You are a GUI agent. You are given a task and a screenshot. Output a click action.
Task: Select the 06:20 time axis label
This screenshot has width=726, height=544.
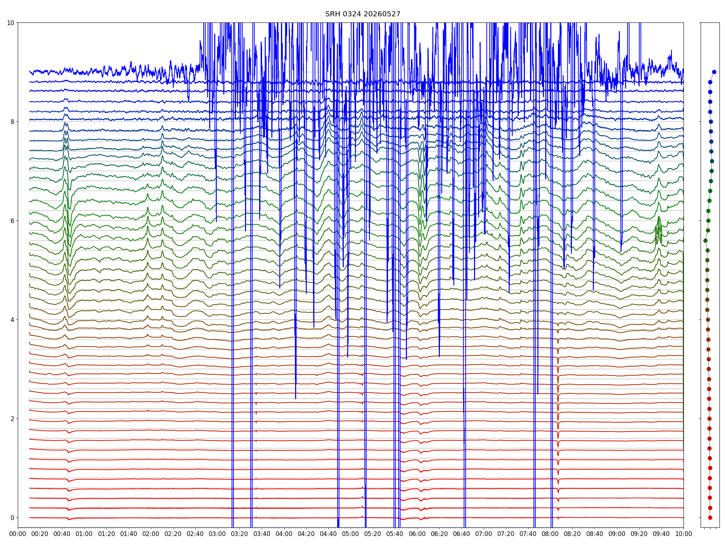pyautogui.click(x=440, y=534)
